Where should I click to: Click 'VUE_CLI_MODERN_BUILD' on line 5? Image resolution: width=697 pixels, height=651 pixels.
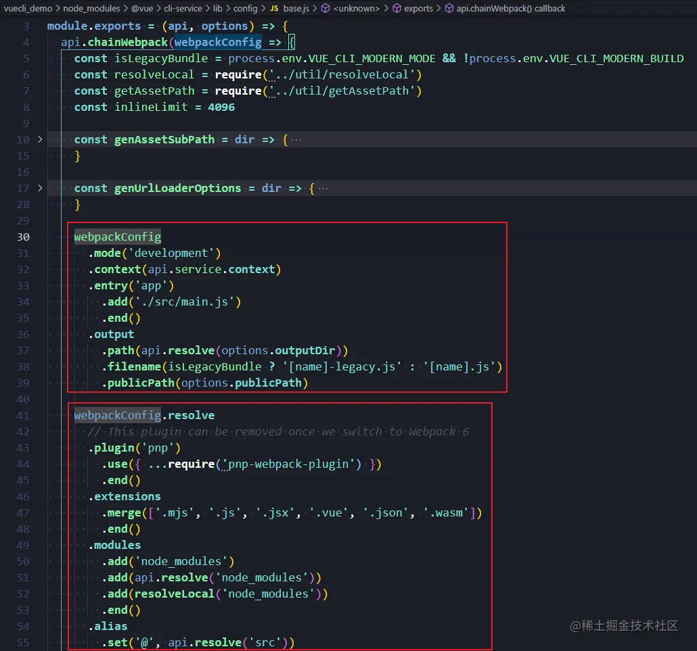pos(616,59)
